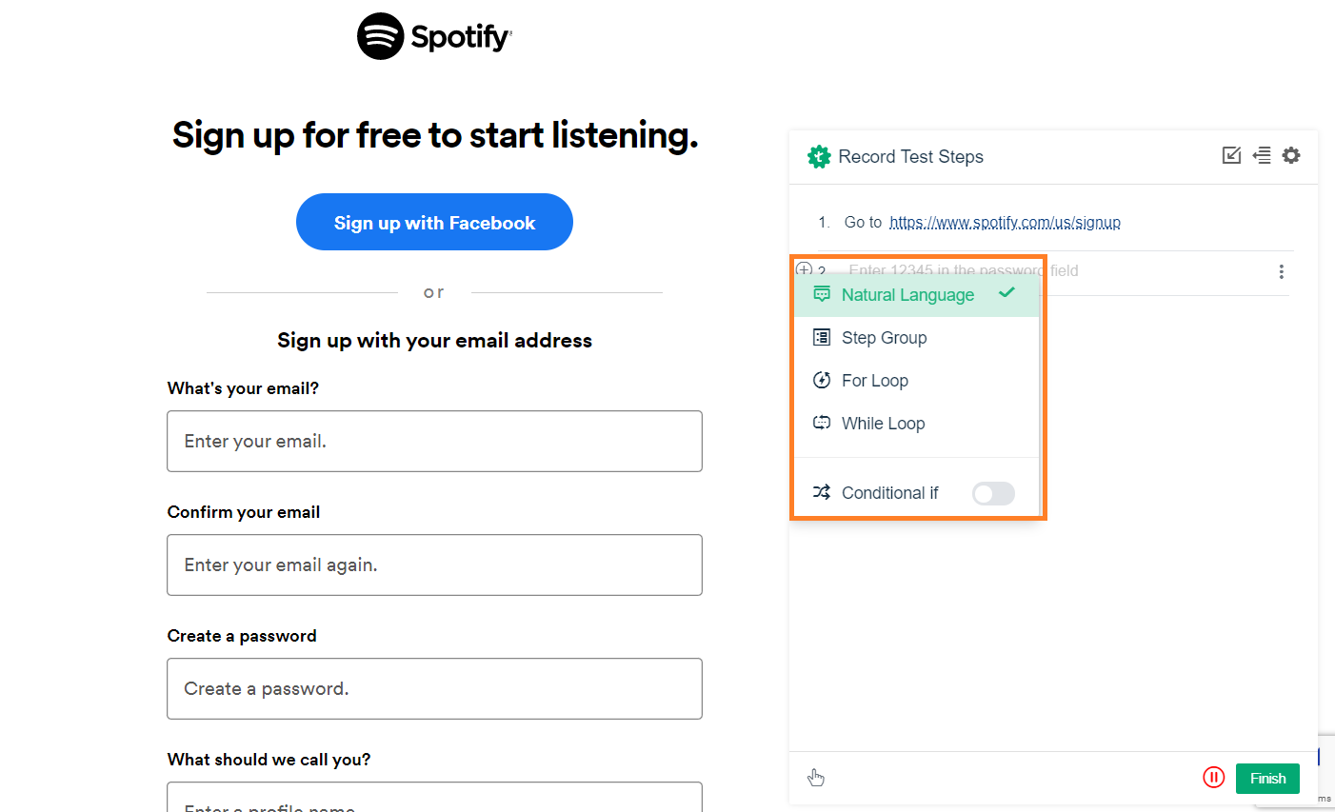Pause recording with the red pause icon
Screen dimensions: 1335x812
(x=1213, y=778)
